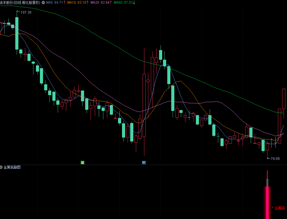Select the last red candlestick on the chart

[284, 99]
